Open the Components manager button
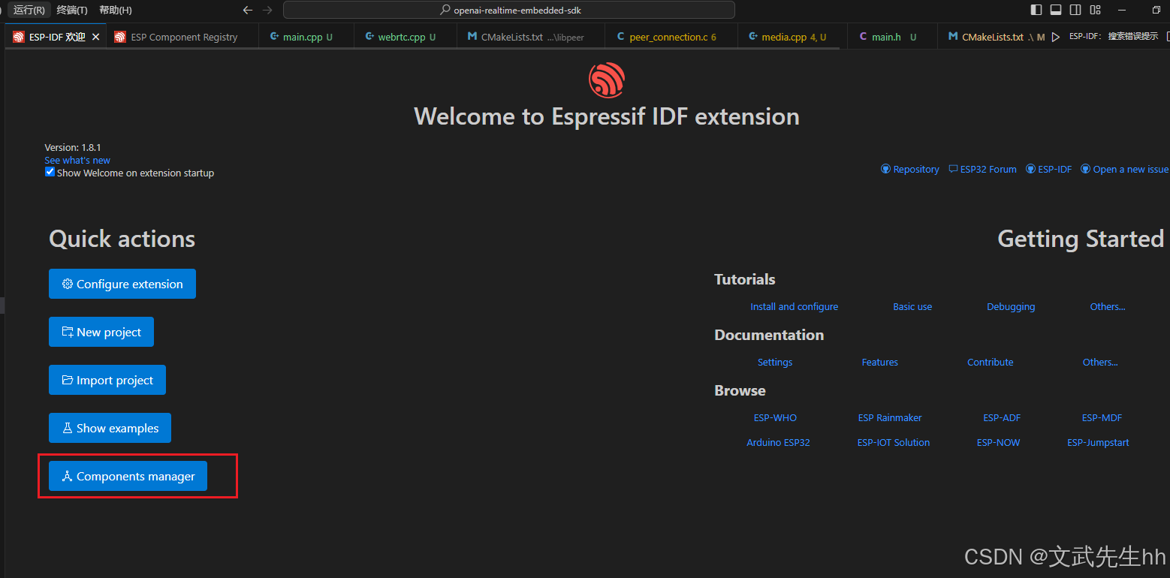Image resolution: width=1170 pixels, height=578 pixels. (x=128, y=476)
